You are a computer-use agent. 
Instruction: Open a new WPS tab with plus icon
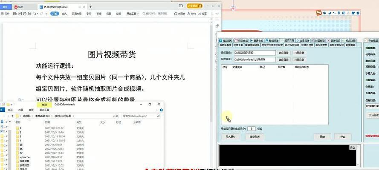[x=90, y=7]
